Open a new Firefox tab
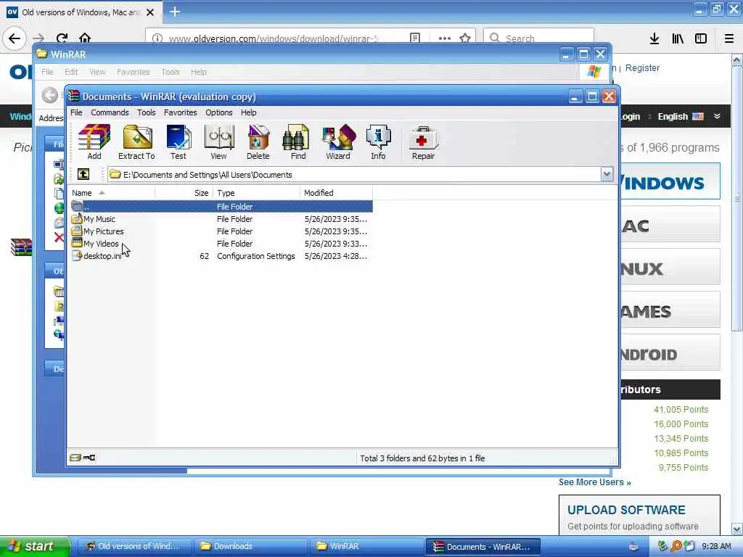Image resolution: width=743 pixels, height=557 pixels. tap(174, 12)
